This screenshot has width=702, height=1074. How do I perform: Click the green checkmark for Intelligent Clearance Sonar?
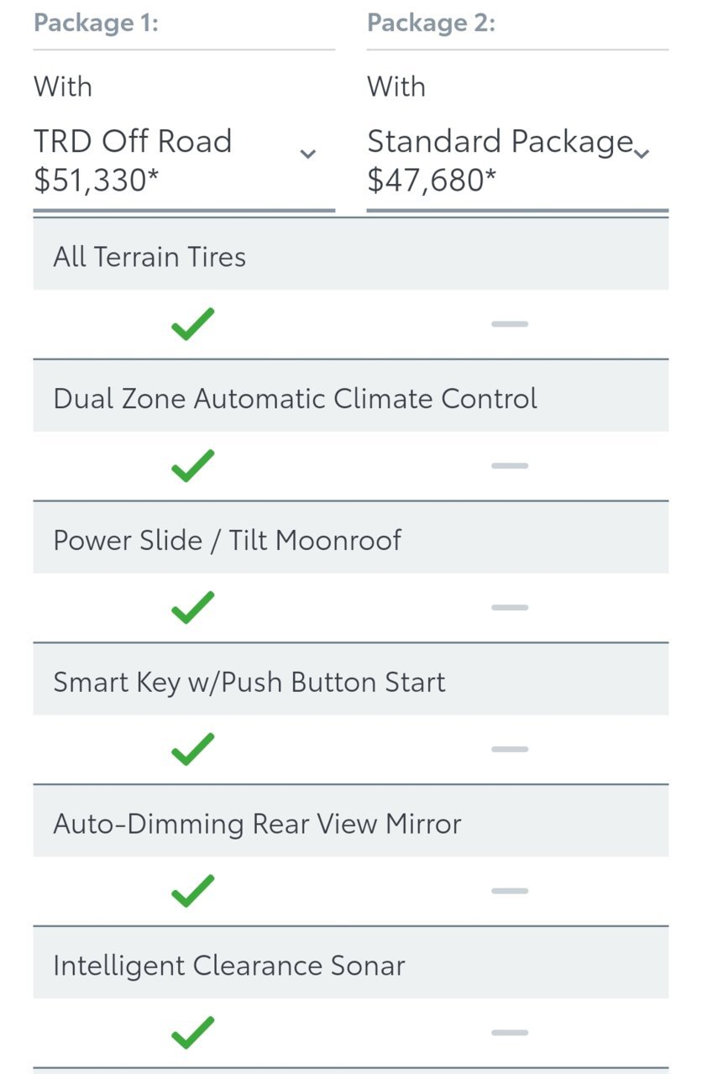pos(192,1034)
